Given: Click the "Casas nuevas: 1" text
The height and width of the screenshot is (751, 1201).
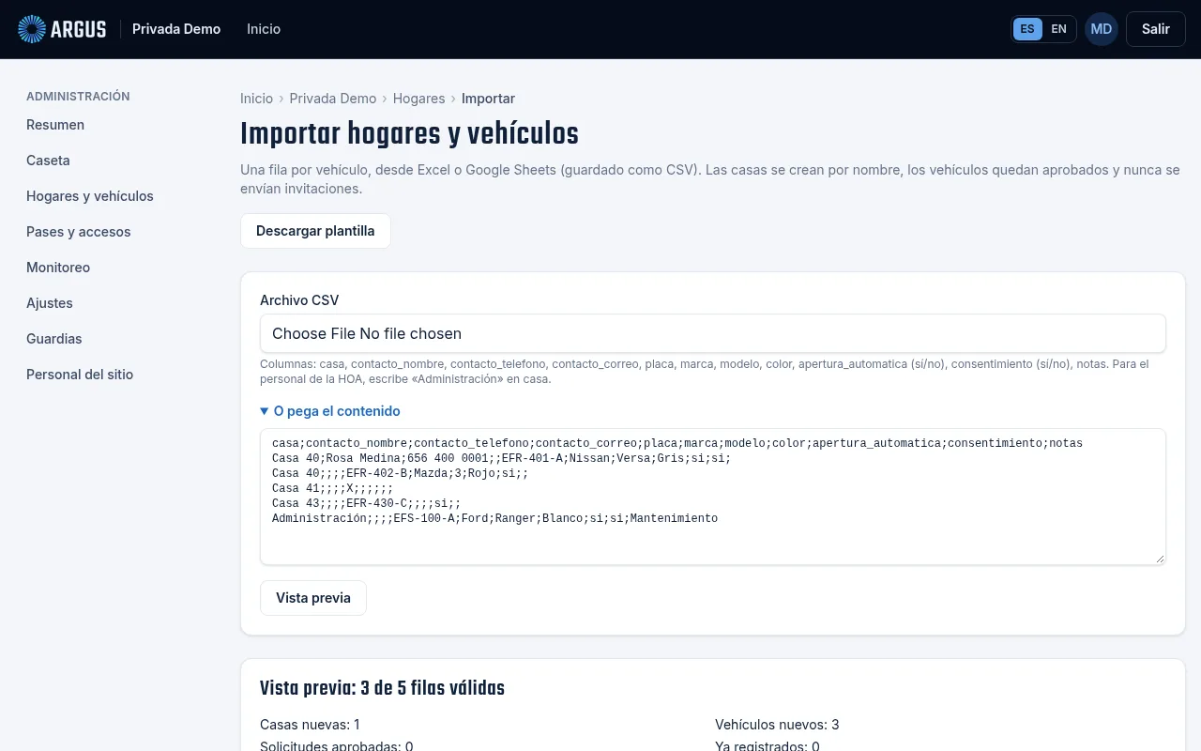Looking at the screenshot, I should tap(310, 725).
